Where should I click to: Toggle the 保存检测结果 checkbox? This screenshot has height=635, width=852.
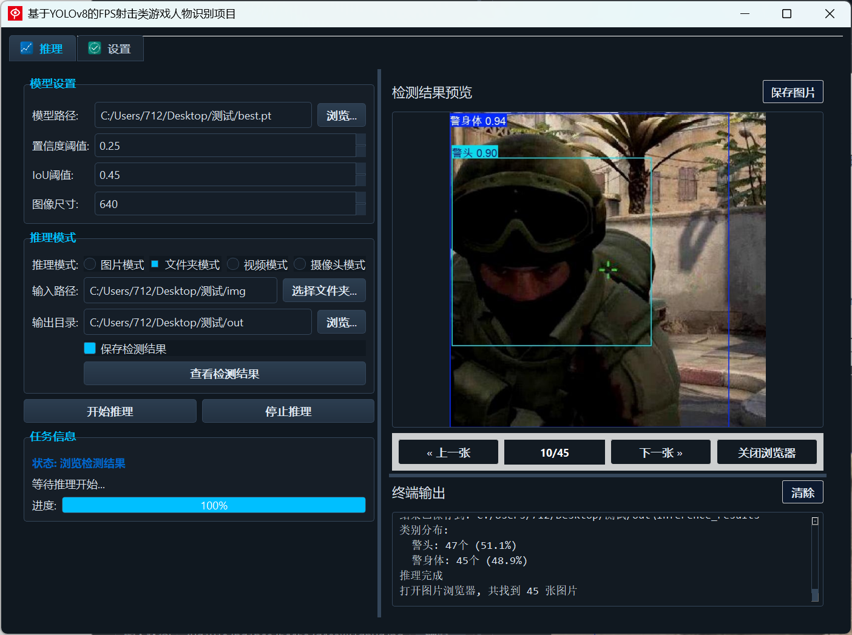pos(90,348)
